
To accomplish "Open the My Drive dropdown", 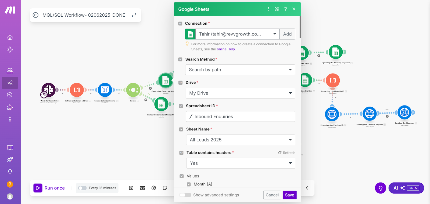I will 241,93.
